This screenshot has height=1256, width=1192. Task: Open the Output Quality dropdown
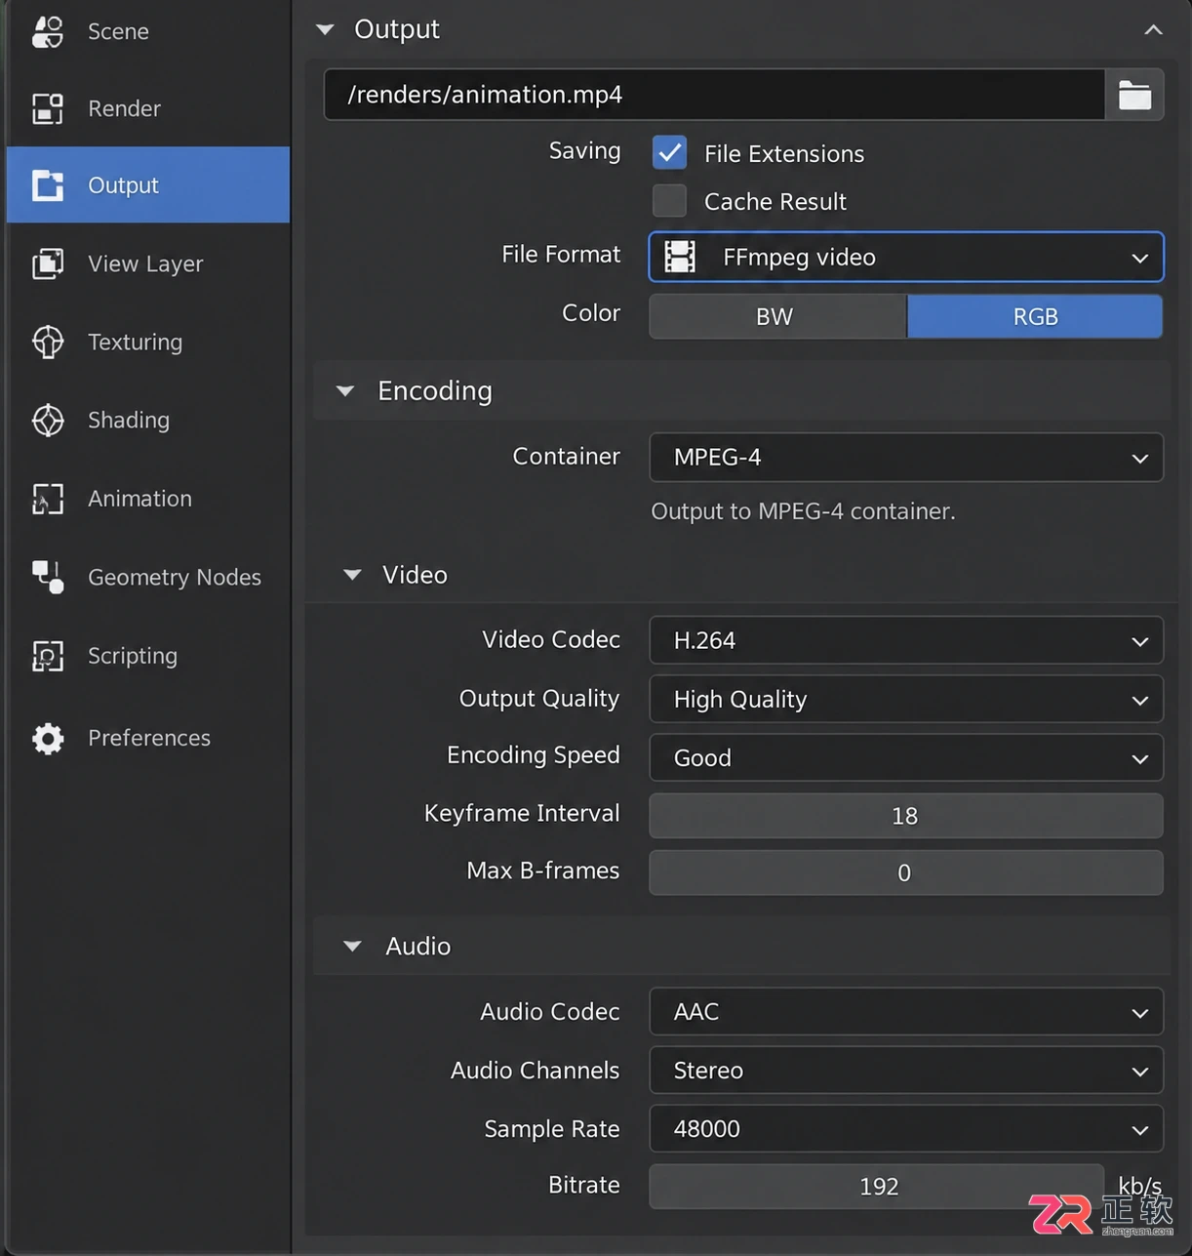906,700
